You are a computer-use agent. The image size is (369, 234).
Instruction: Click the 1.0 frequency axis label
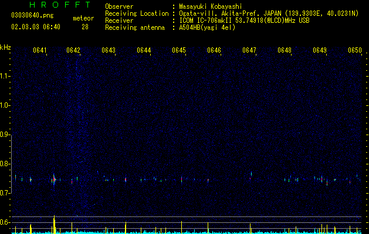(5, 105)
